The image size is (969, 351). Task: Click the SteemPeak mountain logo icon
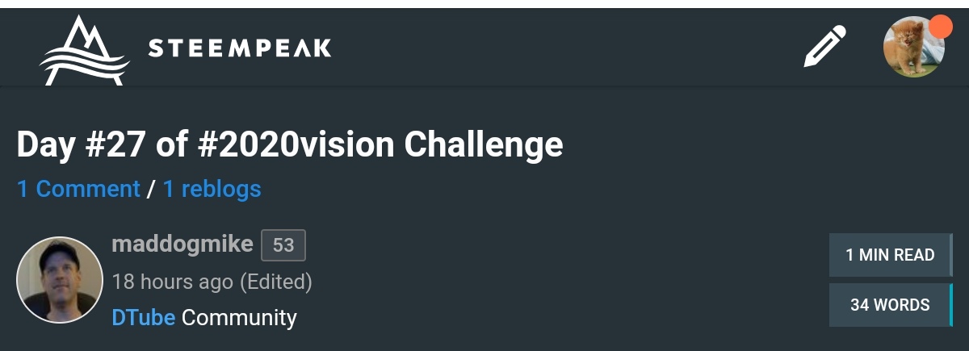tap(83, 50)
